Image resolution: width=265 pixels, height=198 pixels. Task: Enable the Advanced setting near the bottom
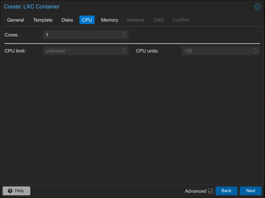pos(211,191)
